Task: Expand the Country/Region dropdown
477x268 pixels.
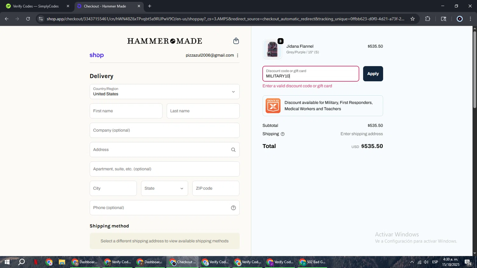Action: click(x=164, y=91)
